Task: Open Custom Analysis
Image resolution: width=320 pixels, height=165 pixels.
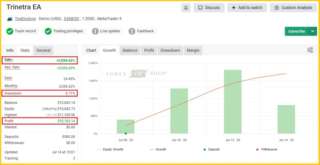Action: pos(293,8)
